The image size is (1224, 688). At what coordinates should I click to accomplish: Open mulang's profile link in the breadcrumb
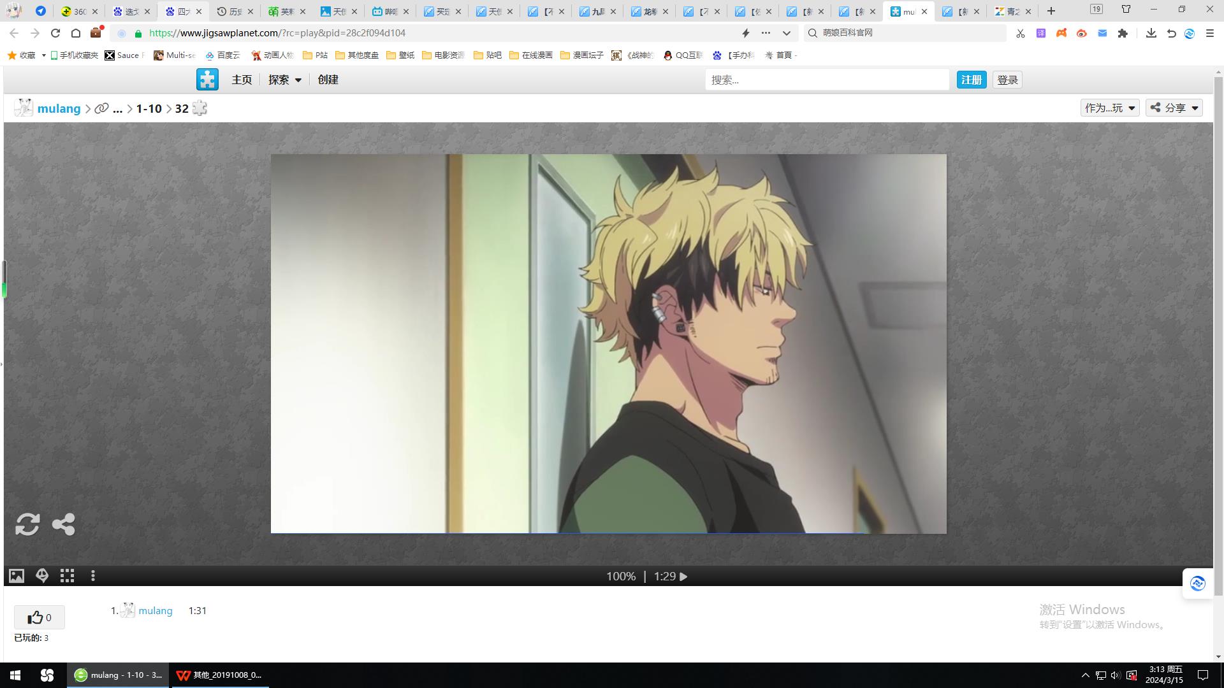point(59,108)
